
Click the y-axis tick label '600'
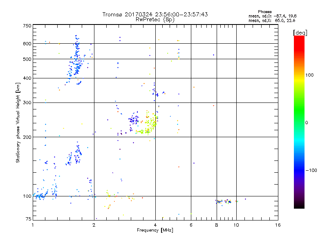27,44
